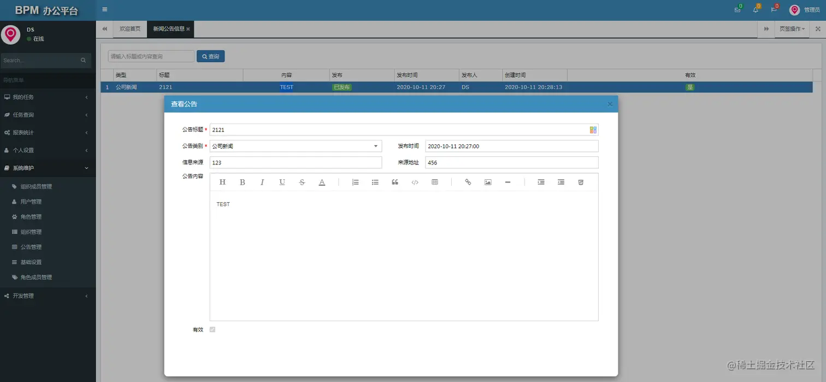Insert a table in the editor
Viewport: 826px width, 382px height.
coord(435,182)
